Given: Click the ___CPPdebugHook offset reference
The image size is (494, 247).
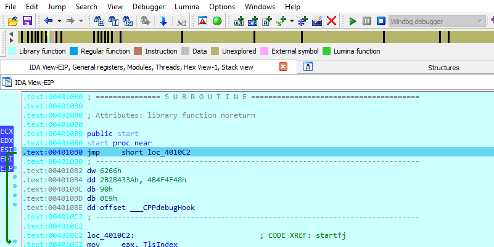Looking at the screenshot, I should 162,208.
